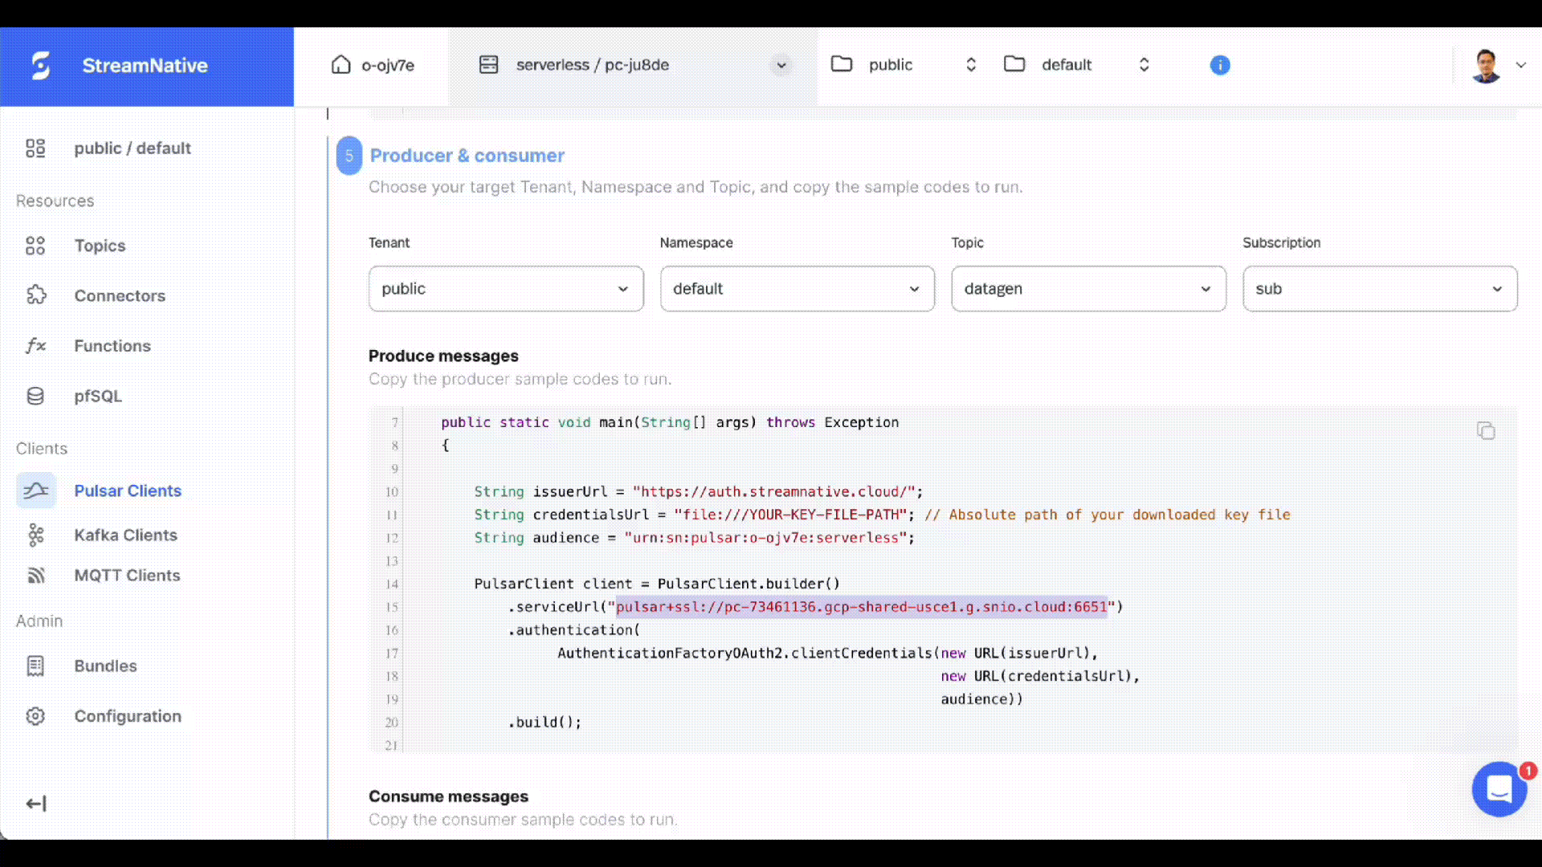
Task: Click the Connectors puzzle icon
Action: [36, 295]
